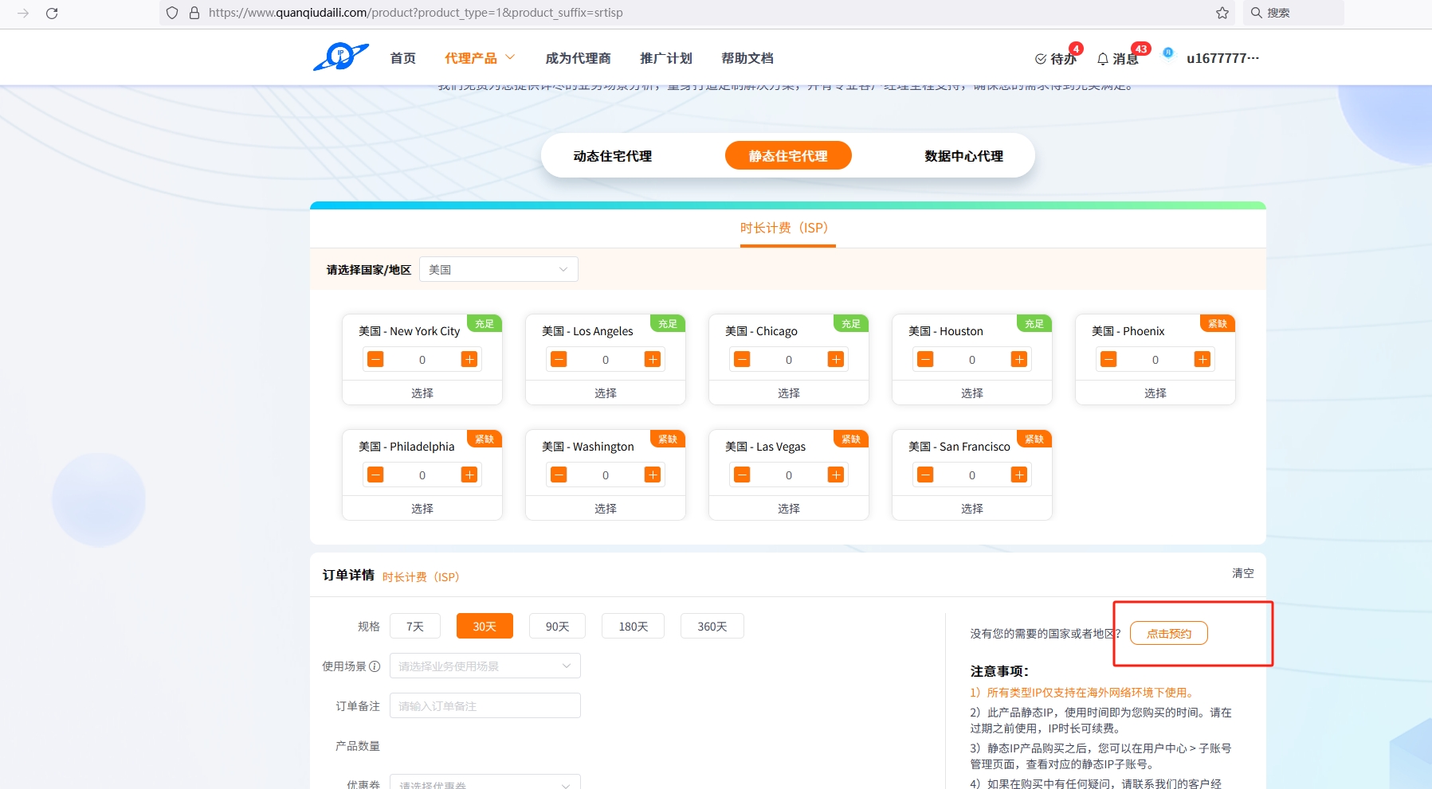Click the site logo in the header
The image size is (1432, 789).
click(x=341, y=57)
